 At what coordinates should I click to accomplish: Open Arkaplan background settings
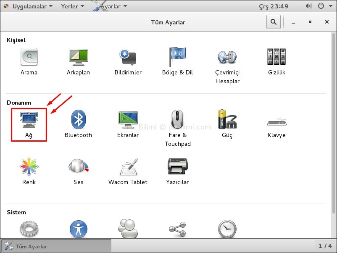(x=78, y=62)
